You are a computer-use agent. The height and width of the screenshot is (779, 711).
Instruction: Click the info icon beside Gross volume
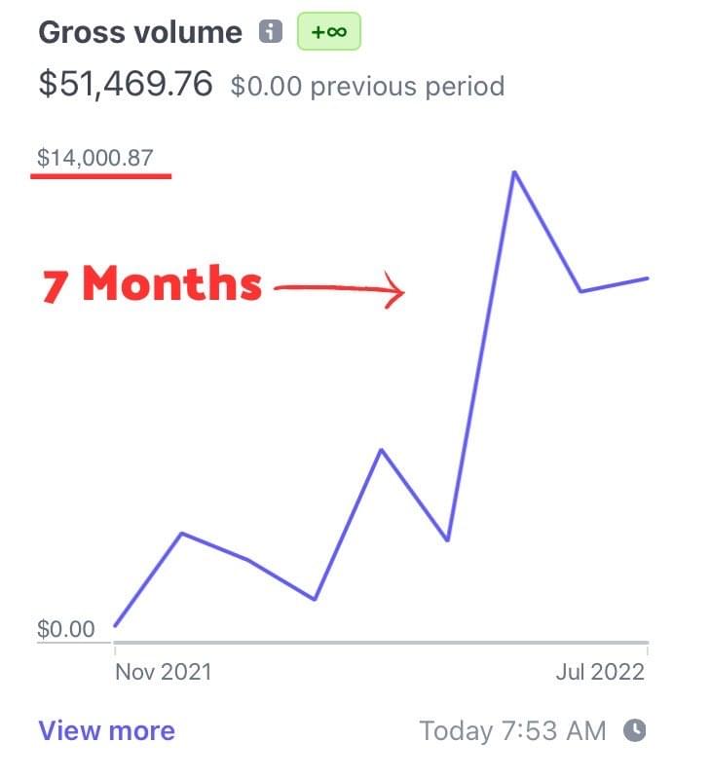point(270,32)
